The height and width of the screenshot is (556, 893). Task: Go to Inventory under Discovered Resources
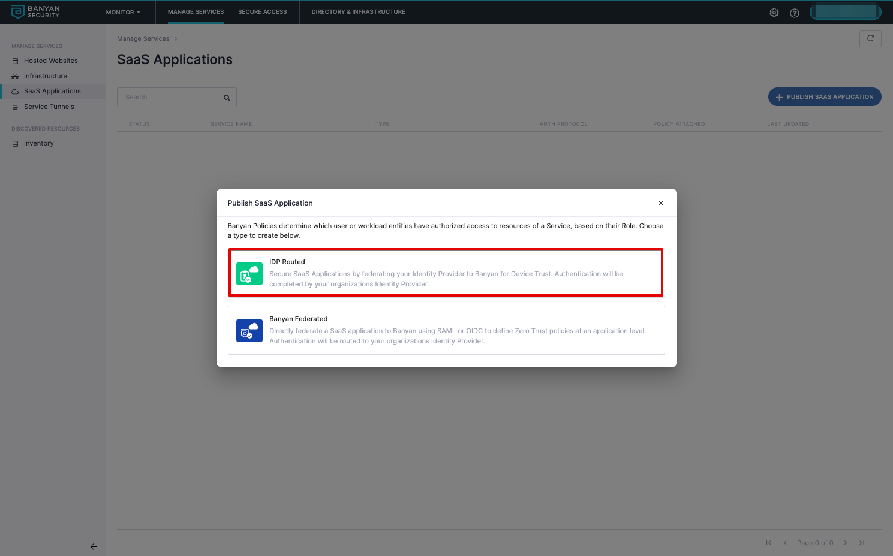[x=39, y=143]
